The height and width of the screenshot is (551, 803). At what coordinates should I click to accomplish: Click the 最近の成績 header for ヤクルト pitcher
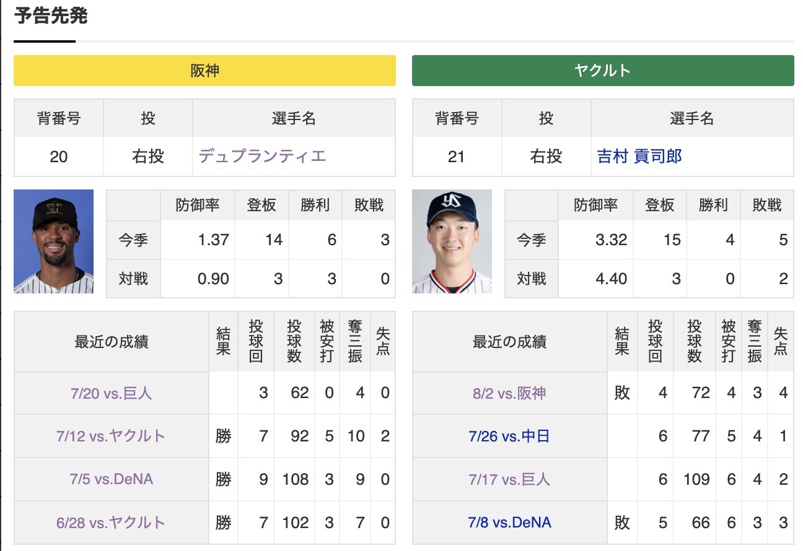[508, 341]
